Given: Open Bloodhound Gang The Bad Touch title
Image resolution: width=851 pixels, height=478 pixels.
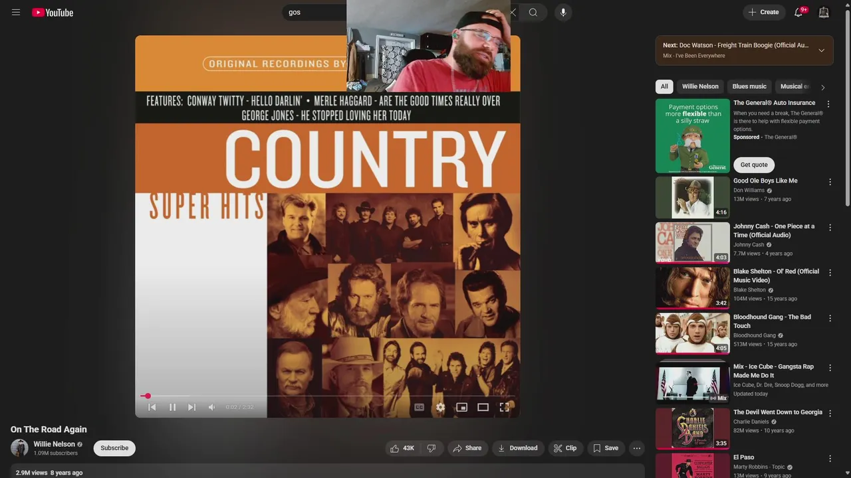Looking at the screenshot, I should pos(772,321).
